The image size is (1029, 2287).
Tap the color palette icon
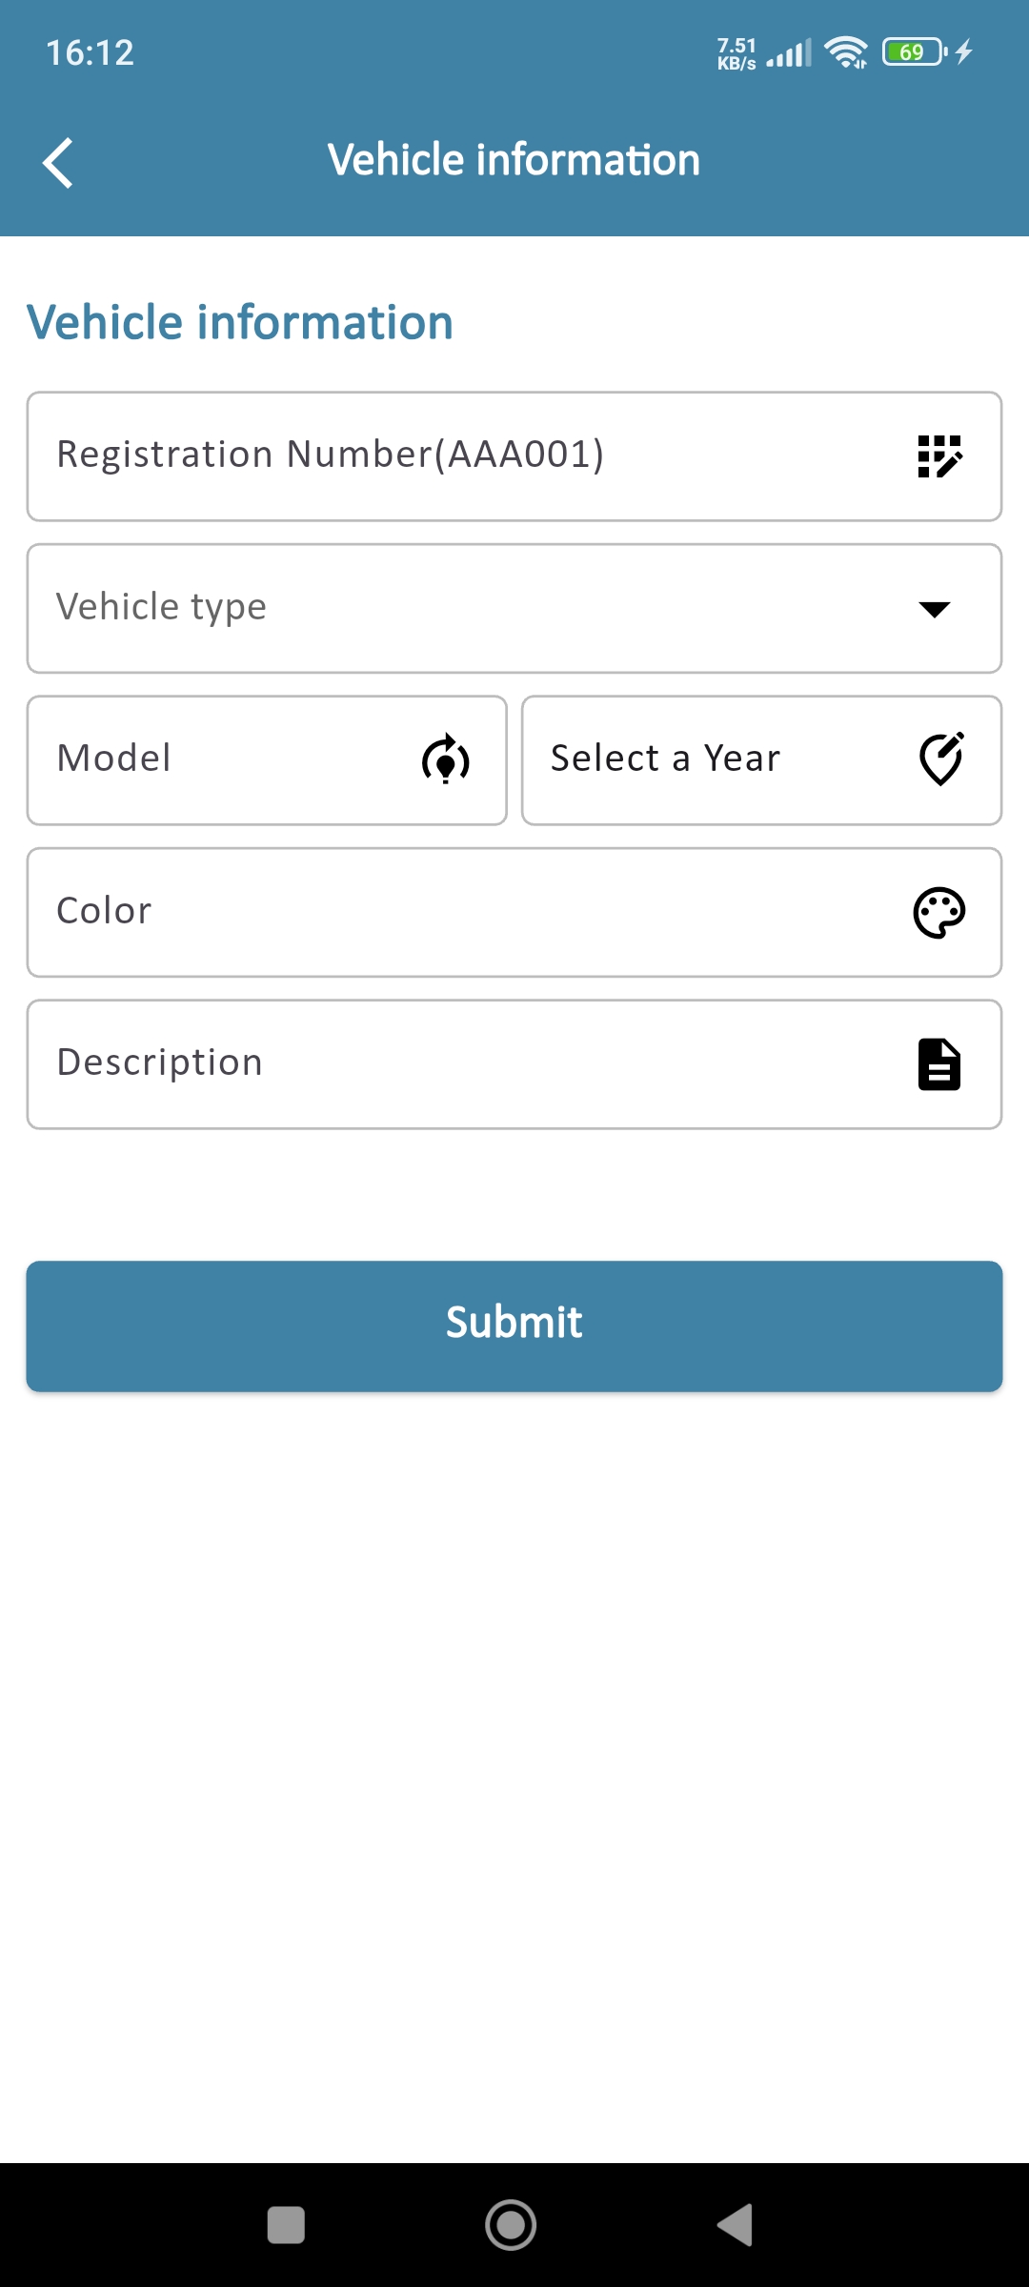click(x=939, y=913)
